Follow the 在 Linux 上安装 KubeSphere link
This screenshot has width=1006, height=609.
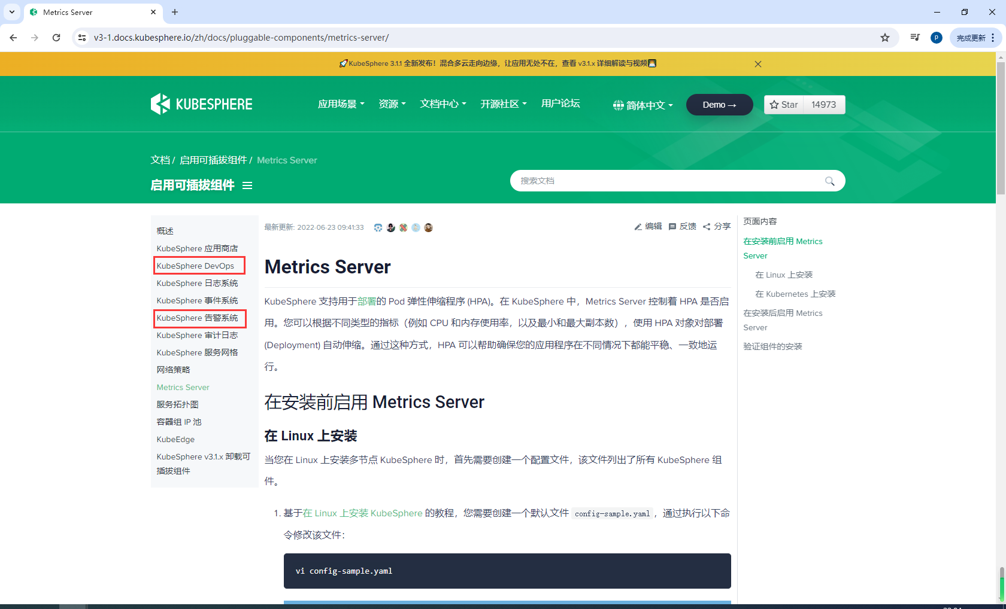point(362,513)
